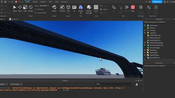Open the UI insert tool

(74, 8)
